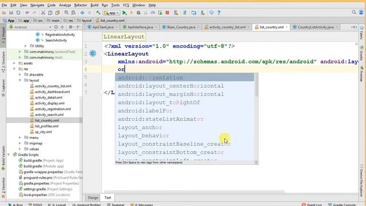Click the Android Profiler gauge icon
Viewport: 366px width, 206px height.
153,13
